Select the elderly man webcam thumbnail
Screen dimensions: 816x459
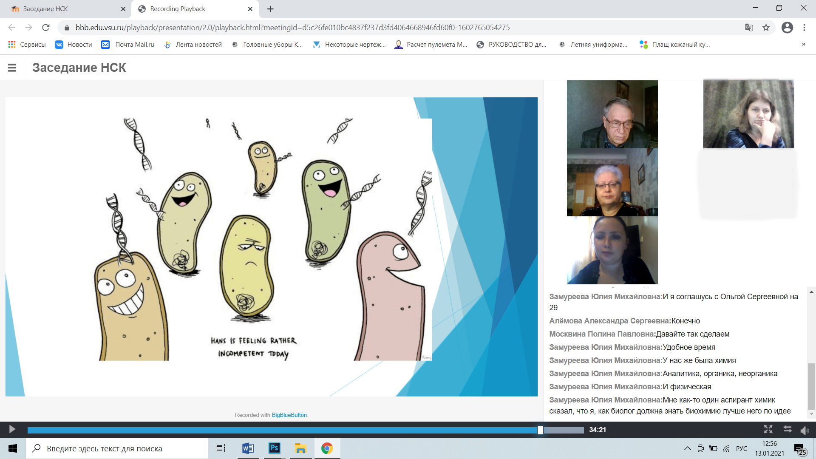click(612, 114)
